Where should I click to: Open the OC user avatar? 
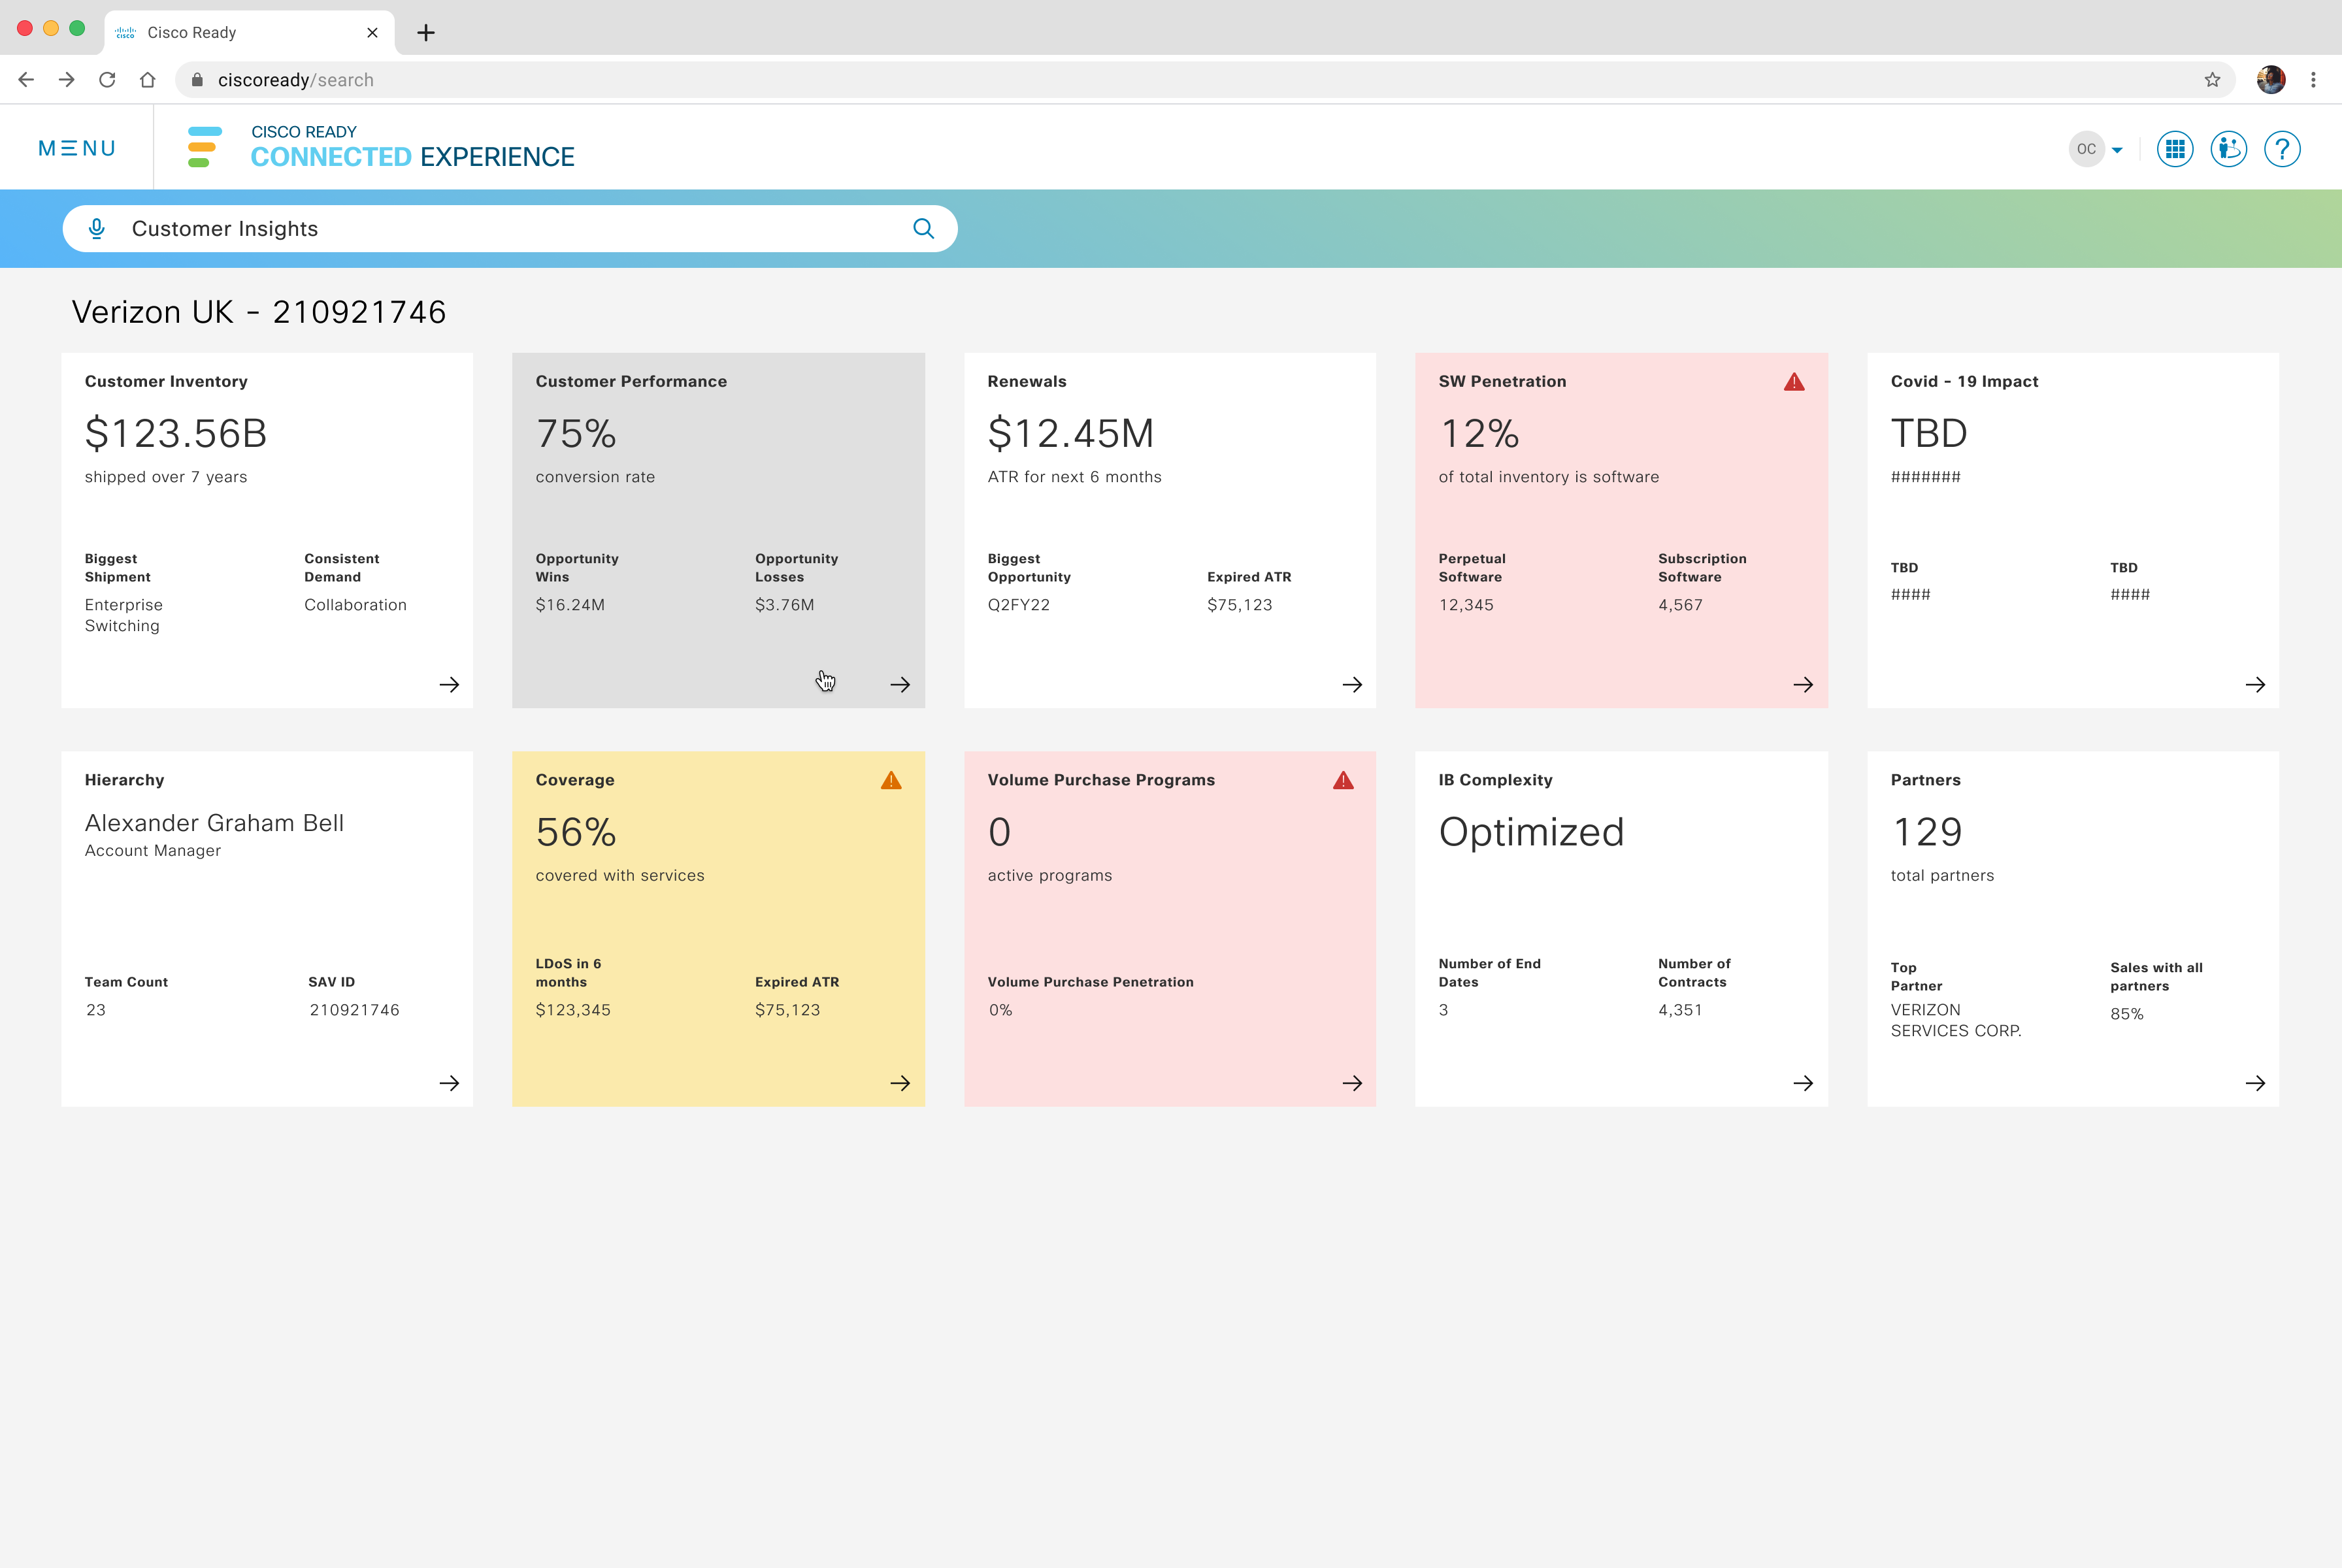tap(2086, 149)
